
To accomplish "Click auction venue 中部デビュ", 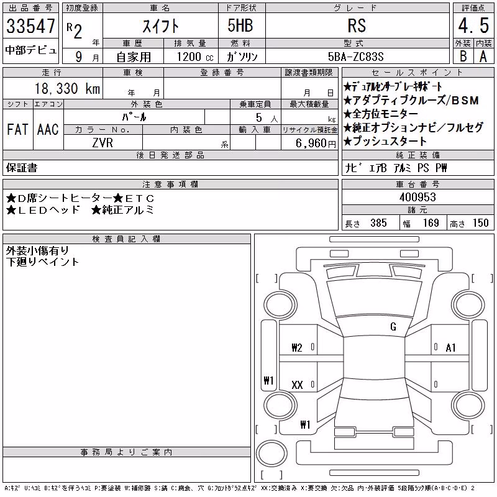I will 30,50.
